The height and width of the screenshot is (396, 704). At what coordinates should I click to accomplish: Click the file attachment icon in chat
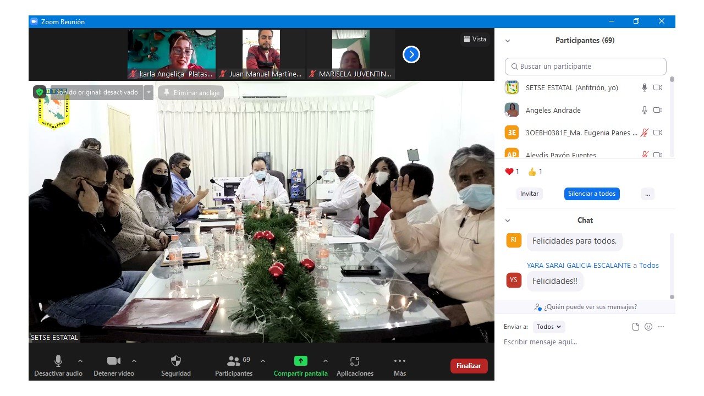(x=636, y=327)
